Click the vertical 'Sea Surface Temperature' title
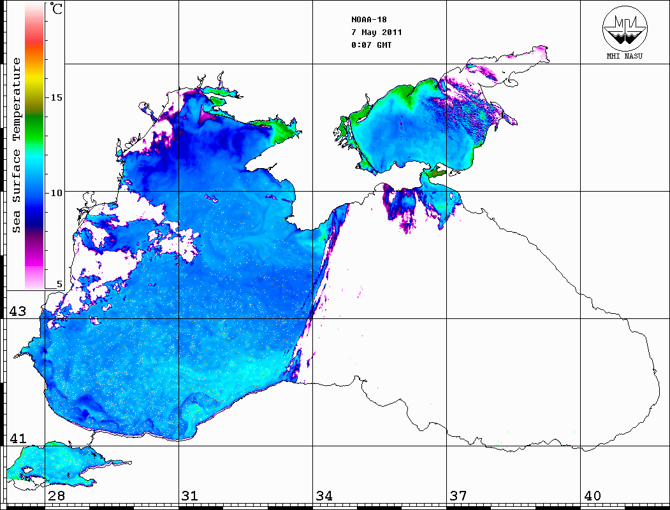Image resolution: width=670 pixels, height=510 pixels. coord(16,145)
